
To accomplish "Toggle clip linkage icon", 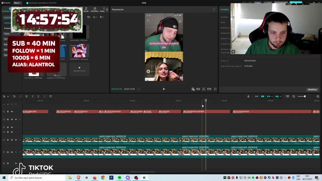I will 268,96.
